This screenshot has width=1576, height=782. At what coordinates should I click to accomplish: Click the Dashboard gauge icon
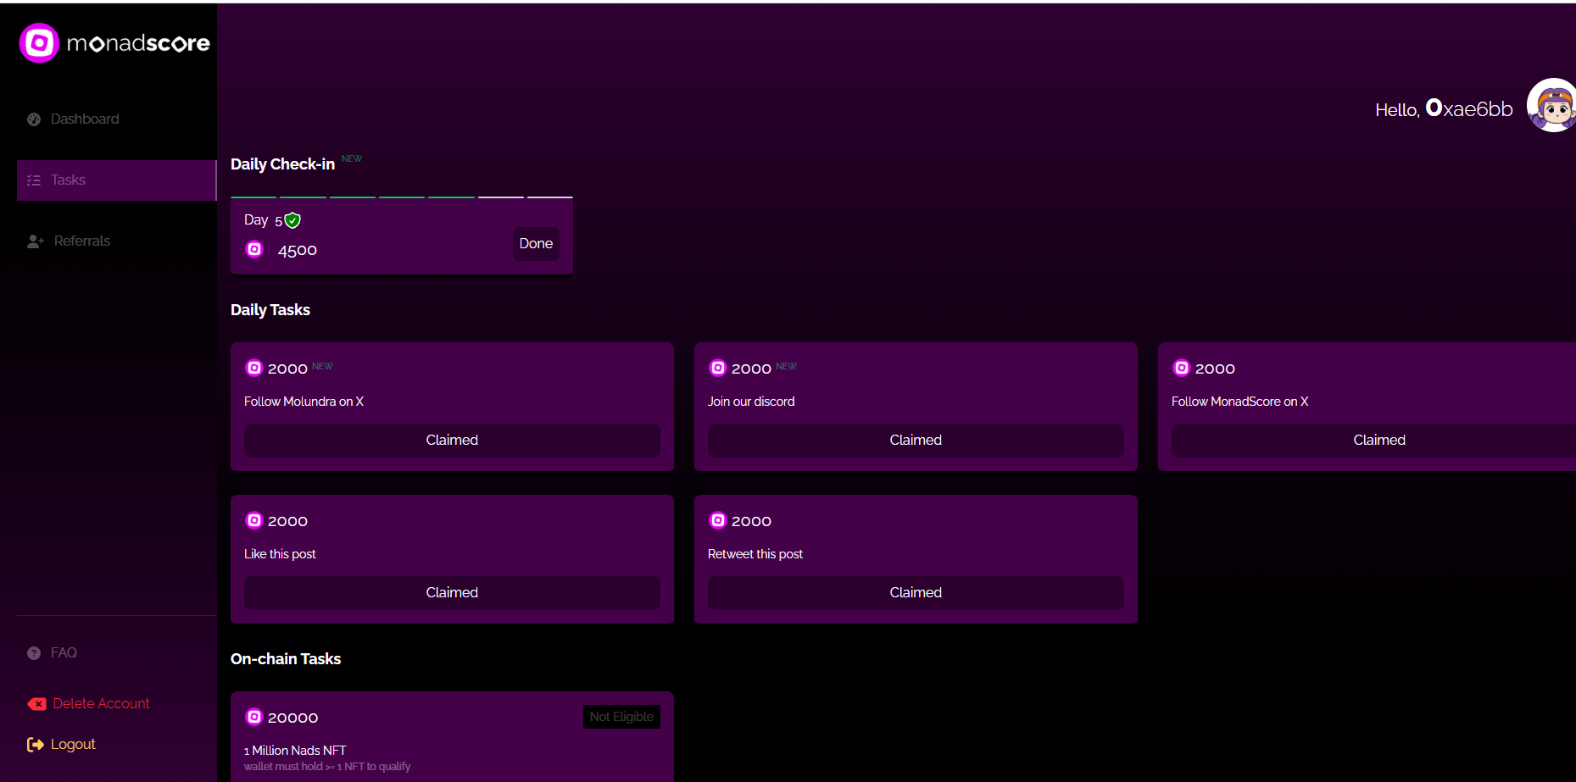34,119
